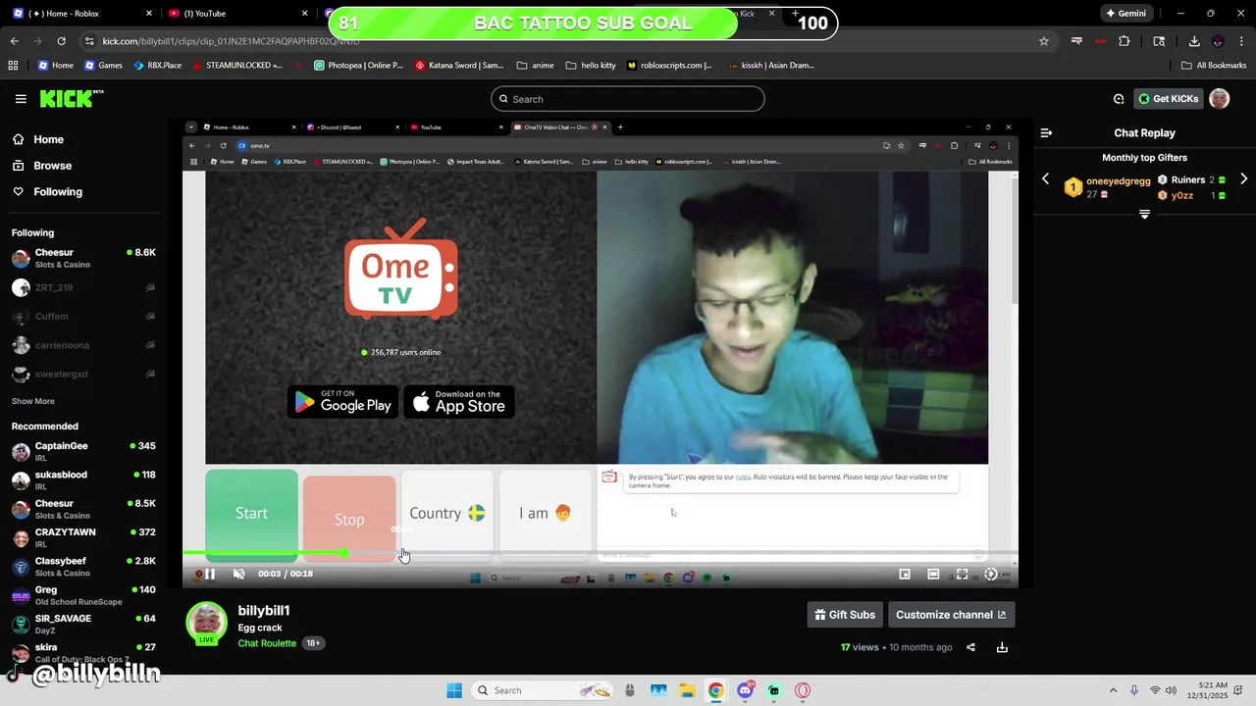Switch to Home - Roblox browser tab
The width and height of the screenshot is (1256, 706).
click(83, 14)
